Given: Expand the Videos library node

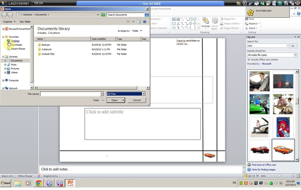Looking at the screenshot, I should point(5,73).
